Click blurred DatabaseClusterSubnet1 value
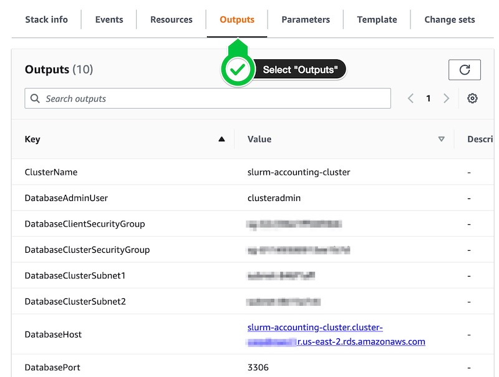This screenshot has height=377, width=499. point(281,276)
